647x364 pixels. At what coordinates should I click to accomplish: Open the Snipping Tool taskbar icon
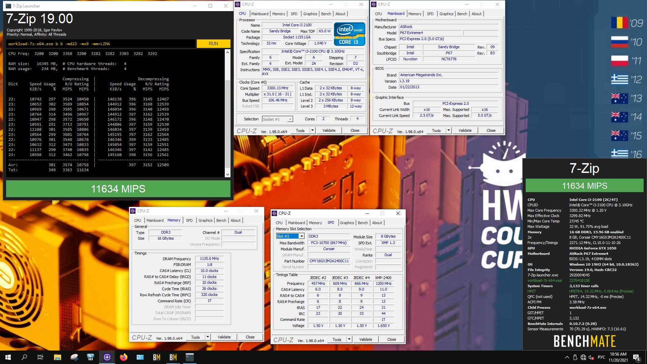(x=74, y=357)
